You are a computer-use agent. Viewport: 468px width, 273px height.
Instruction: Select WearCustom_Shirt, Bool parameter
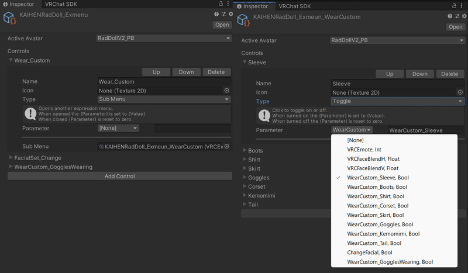[394, 196]
